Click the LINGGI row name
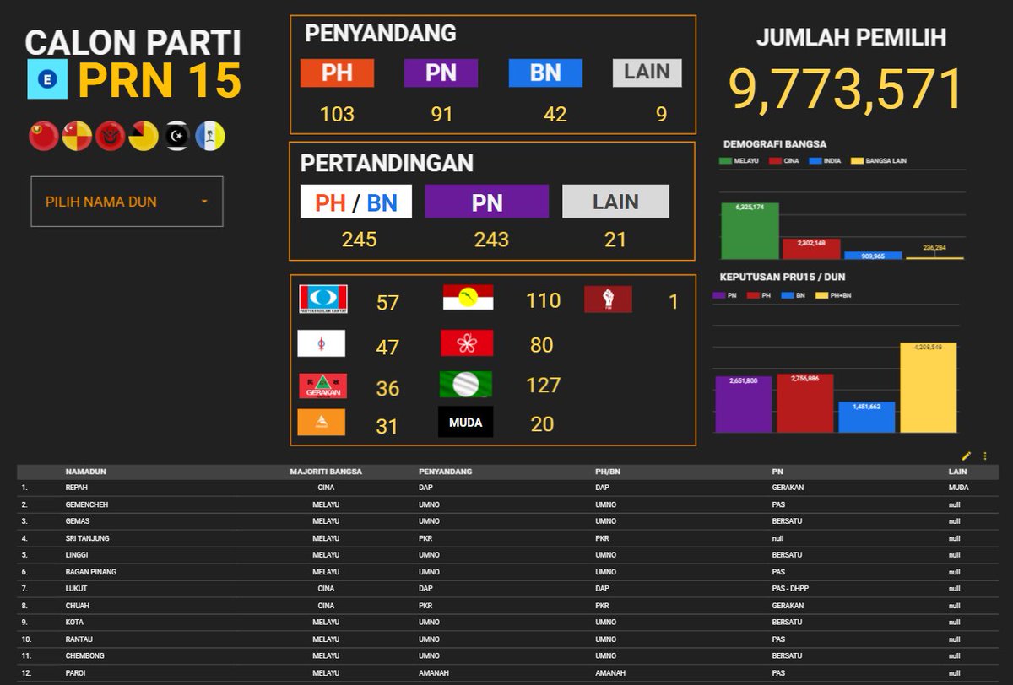Image resolution: width=1013 pixels, height=685 pixels. point(77,555)
